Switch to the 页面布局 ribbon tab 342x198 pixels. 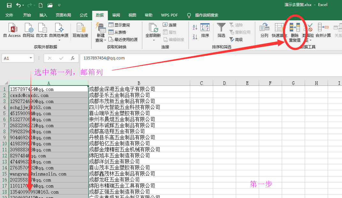pos(63,15)
